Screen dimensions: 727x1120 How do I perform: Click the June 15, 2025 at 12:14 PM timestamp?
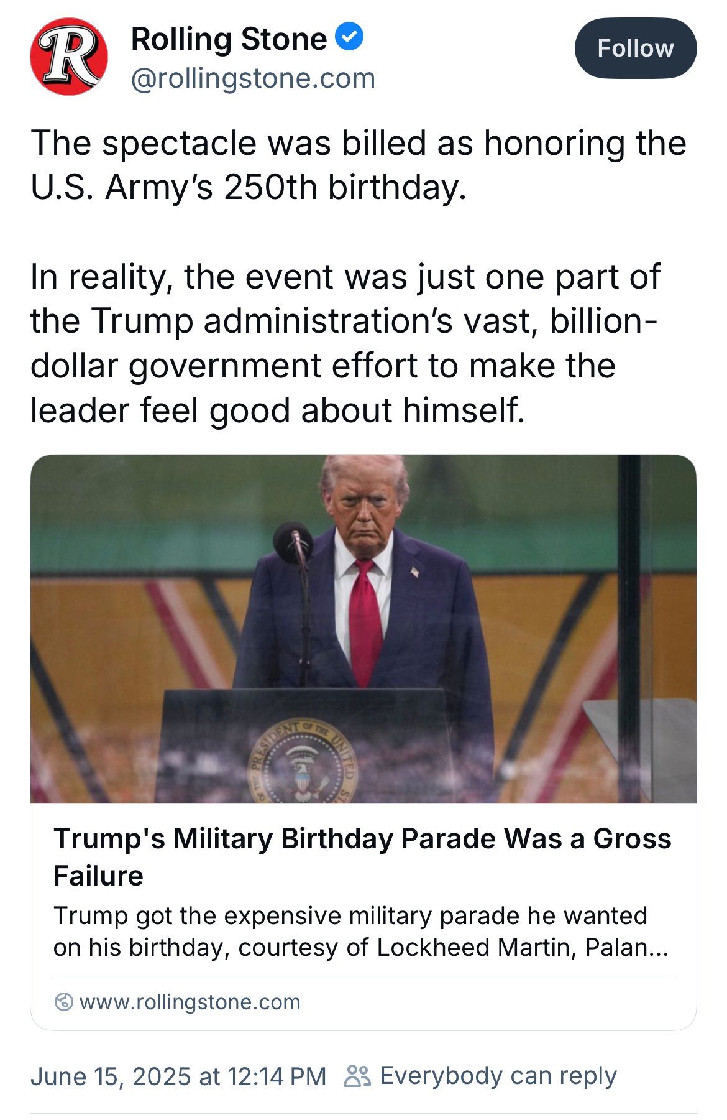178,1076
